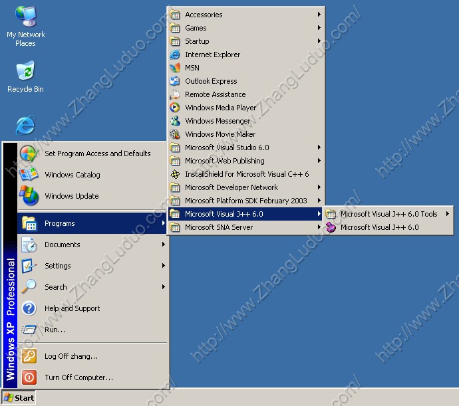Select 'Microsoft Platform SDK February 2003' text
Screen dimensions: 459x406
[x=246, y=201]
